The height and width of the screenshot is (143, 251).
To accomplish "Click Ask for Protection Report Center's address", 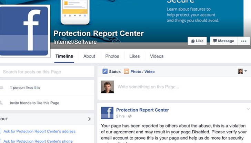I will point(39,131).
